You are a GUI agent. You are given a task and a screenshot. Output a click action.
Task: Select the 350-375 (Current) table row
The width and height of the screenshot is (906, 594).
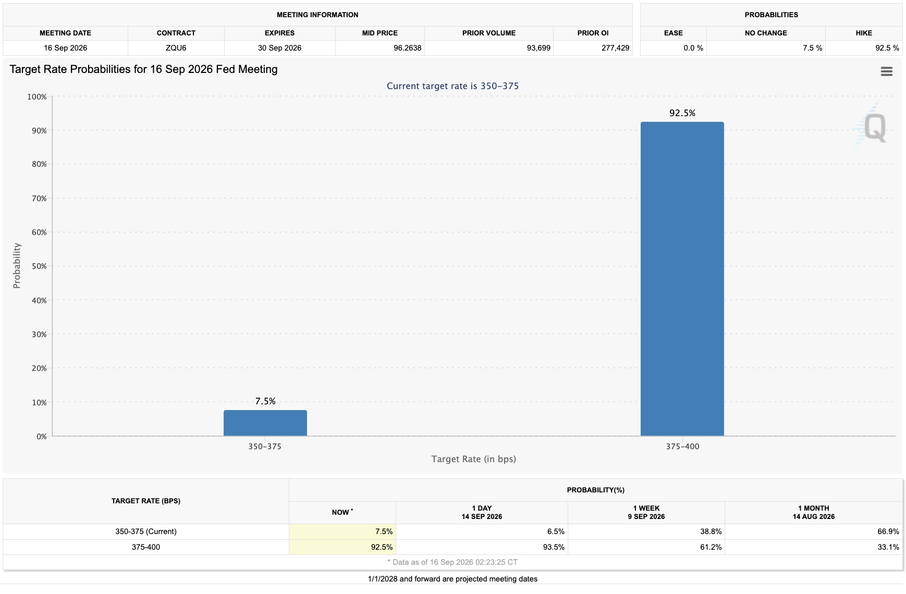452,531
